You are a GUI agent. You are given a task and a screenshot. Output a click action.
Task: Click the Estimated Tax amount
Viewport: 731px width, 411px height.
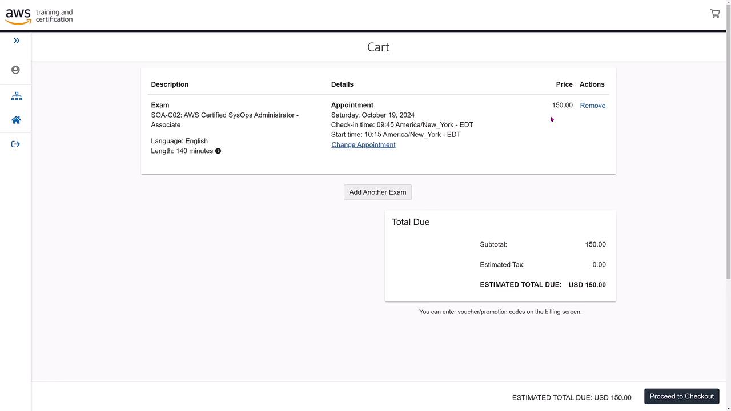599,265
